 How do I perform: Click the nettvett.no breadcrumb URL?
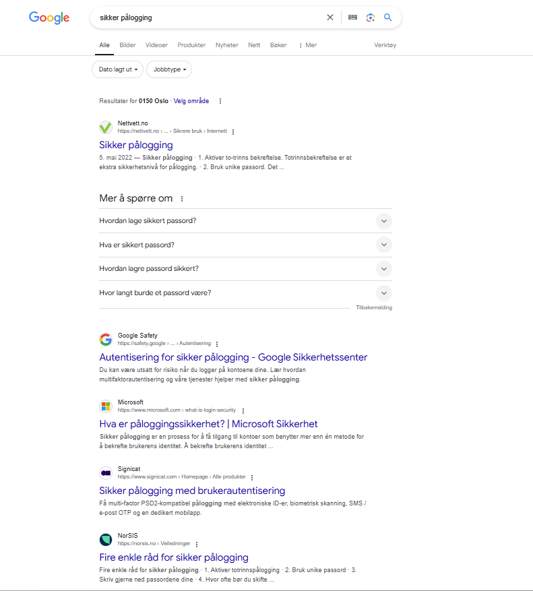coord(173,131)
